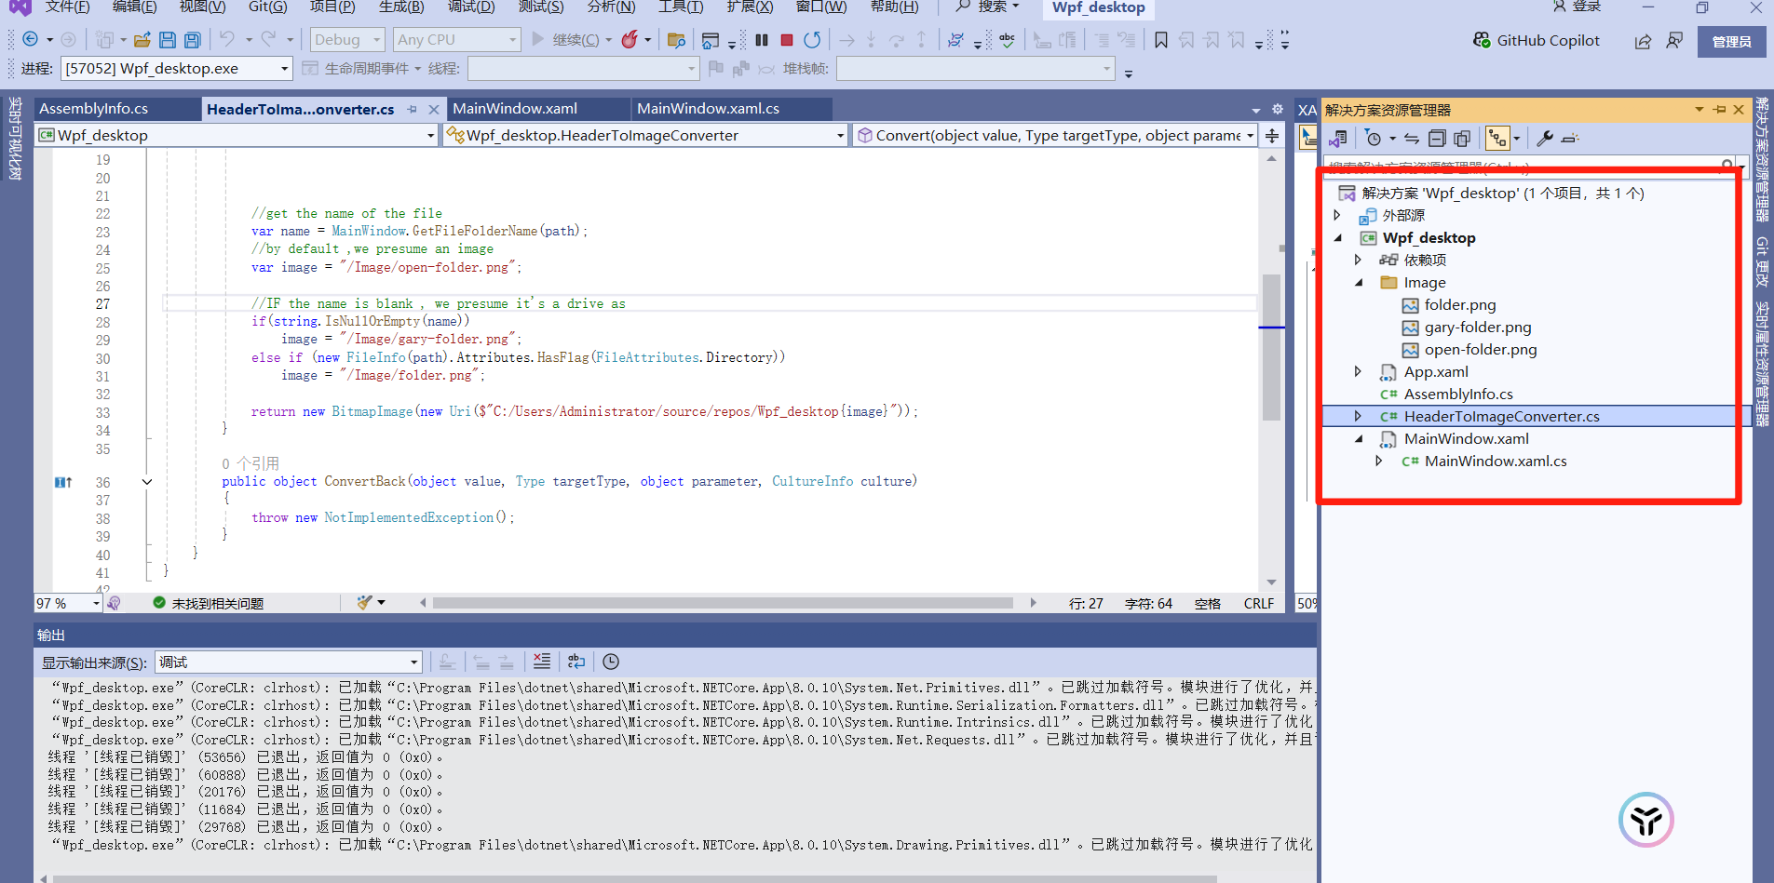Switch to the MainWindow.xaml tab

click(515, 109)
